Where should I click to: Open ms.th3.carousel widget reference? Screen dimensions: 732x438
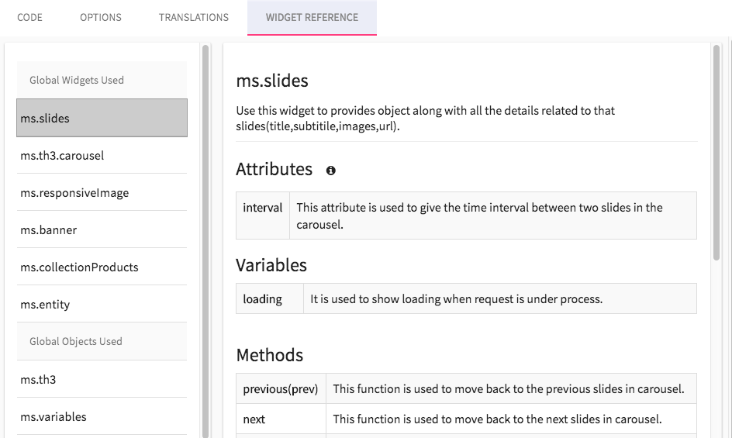click(x=102, y=156)
